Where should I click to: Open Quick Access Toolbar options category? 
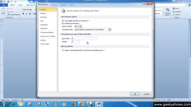(x=48, y=36)
